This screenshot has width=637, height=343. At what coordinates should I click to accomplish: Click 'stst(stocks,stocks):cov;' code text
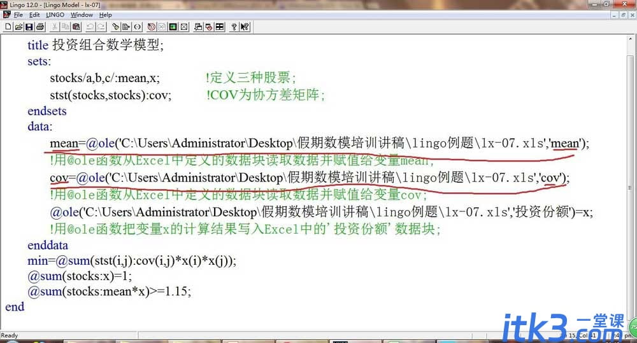point(110,95)
